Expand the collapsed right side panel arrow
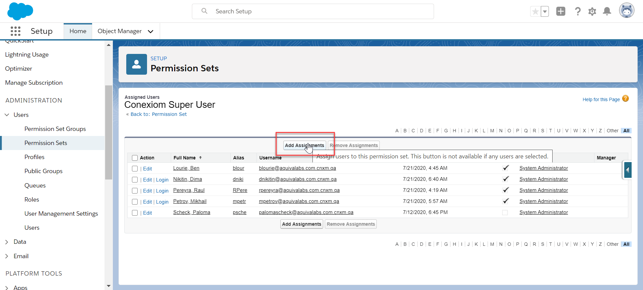643x290 pixels. [627, 170]
